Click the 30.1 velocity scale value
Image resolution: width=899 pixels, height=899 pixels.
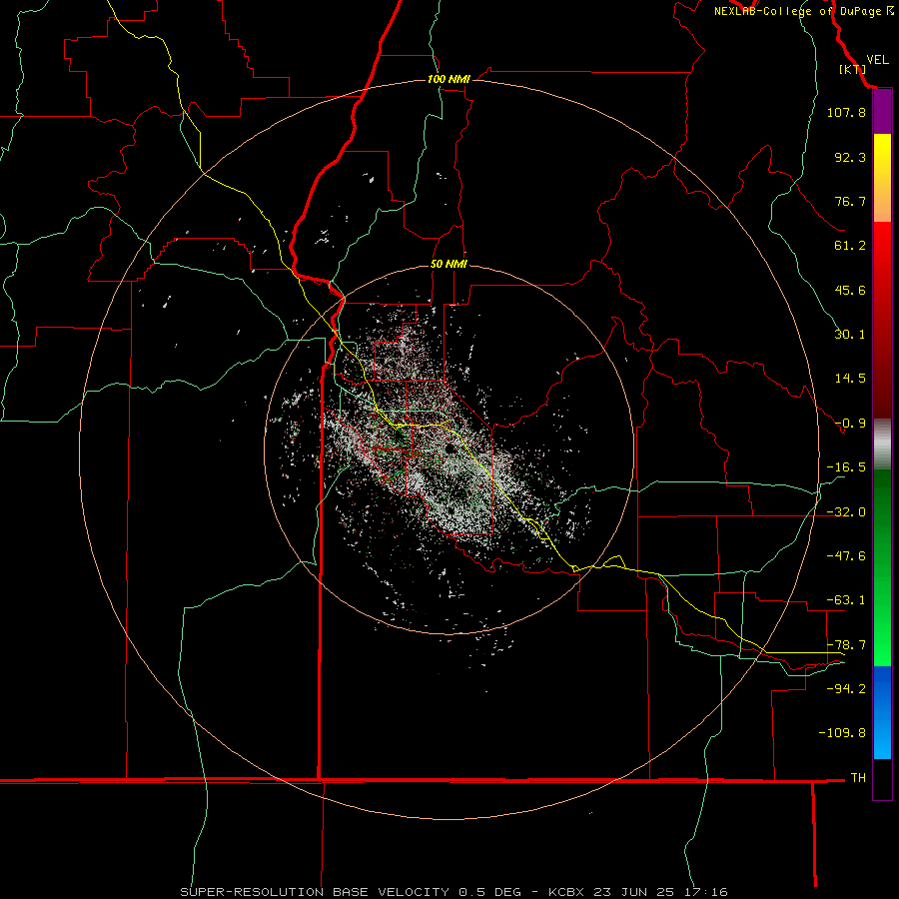click(x=850, y=335)
